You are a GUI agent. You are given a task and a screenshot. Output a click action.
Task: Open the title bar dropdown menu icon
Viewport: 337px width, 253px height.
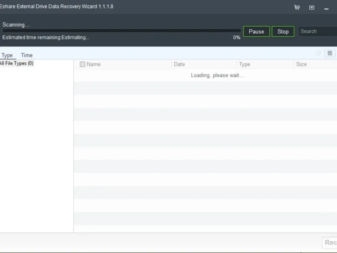pyautogui.click(x=312, y=8)
